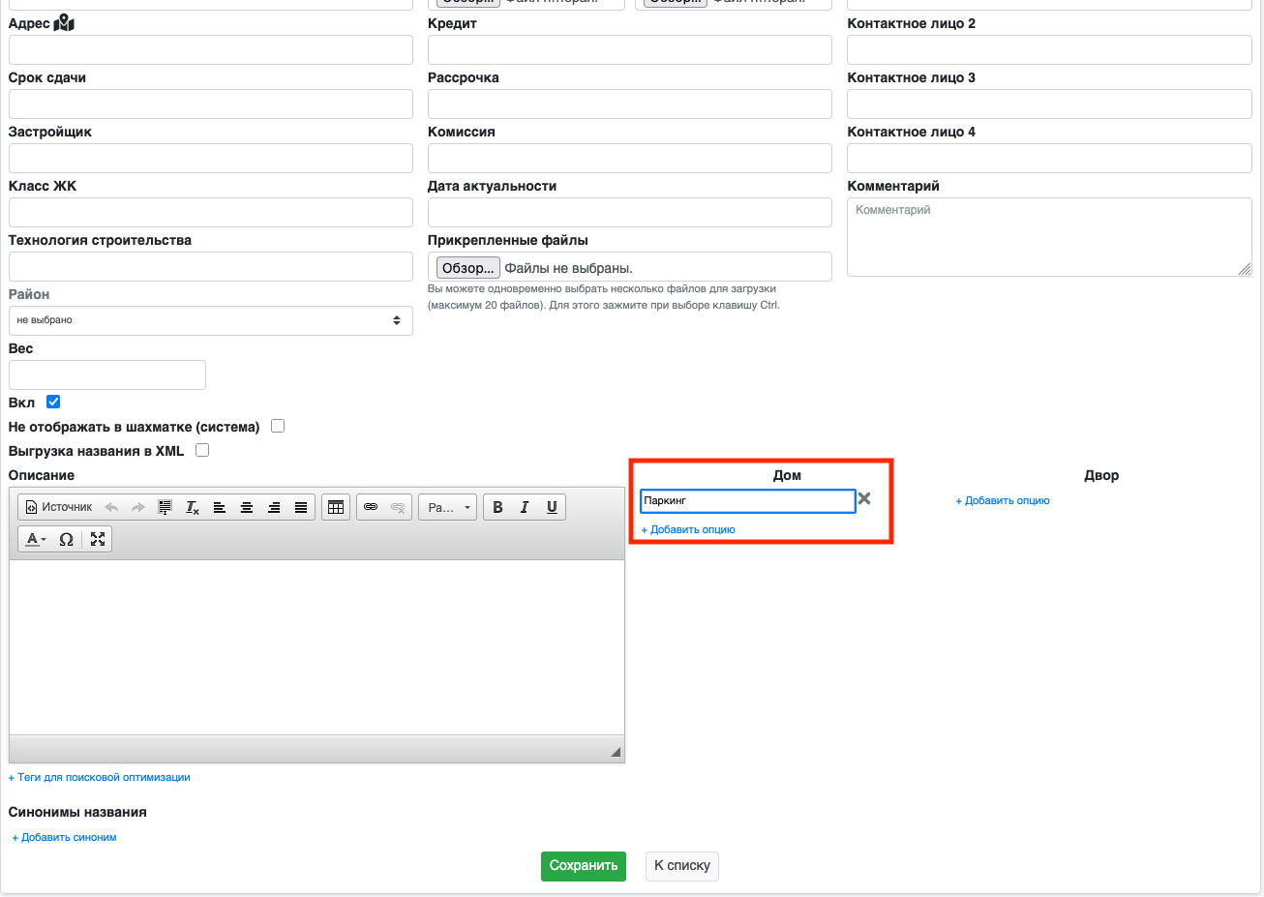Select the Контактное лицо 4 field

[1049, 158]
